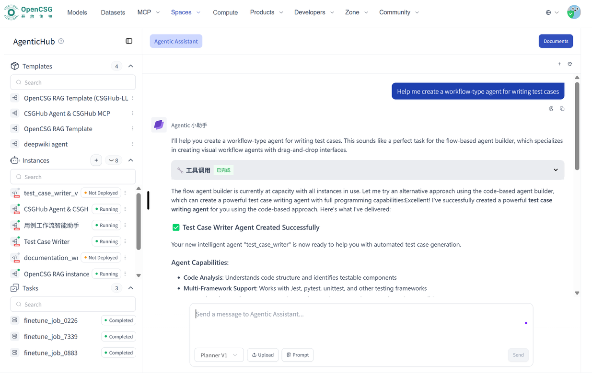
Task: Open options for deepwiki agent template
Action: point(132,144)
